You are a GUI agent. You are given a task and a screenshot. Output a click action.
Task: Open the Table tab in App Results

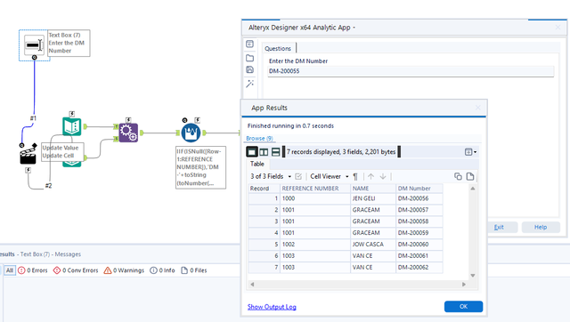(x=257, y=164)
